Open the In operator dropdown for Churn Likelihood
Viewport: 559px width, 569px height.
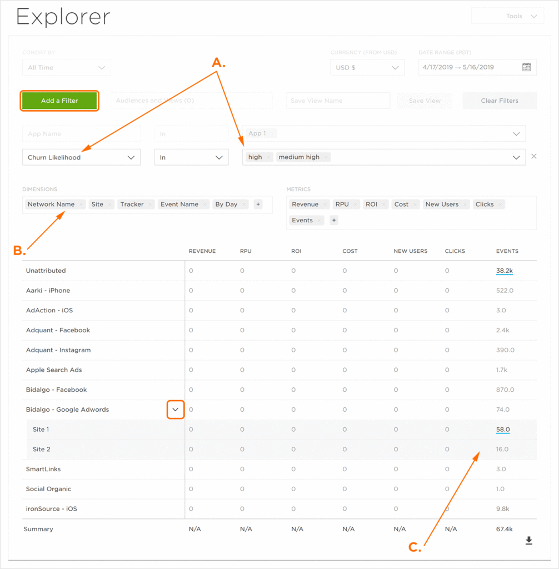191,157
